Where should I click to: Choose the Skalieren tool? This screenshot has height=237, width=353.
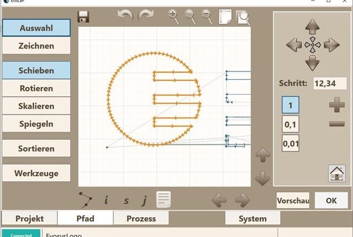(x=36, y=106)
